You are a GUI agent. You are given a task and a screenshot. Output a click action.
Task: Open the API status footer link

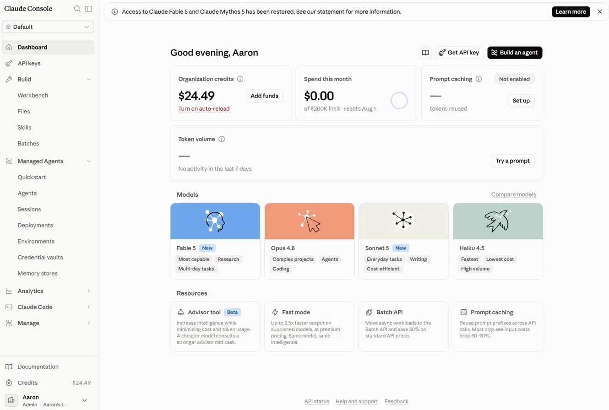317,401
